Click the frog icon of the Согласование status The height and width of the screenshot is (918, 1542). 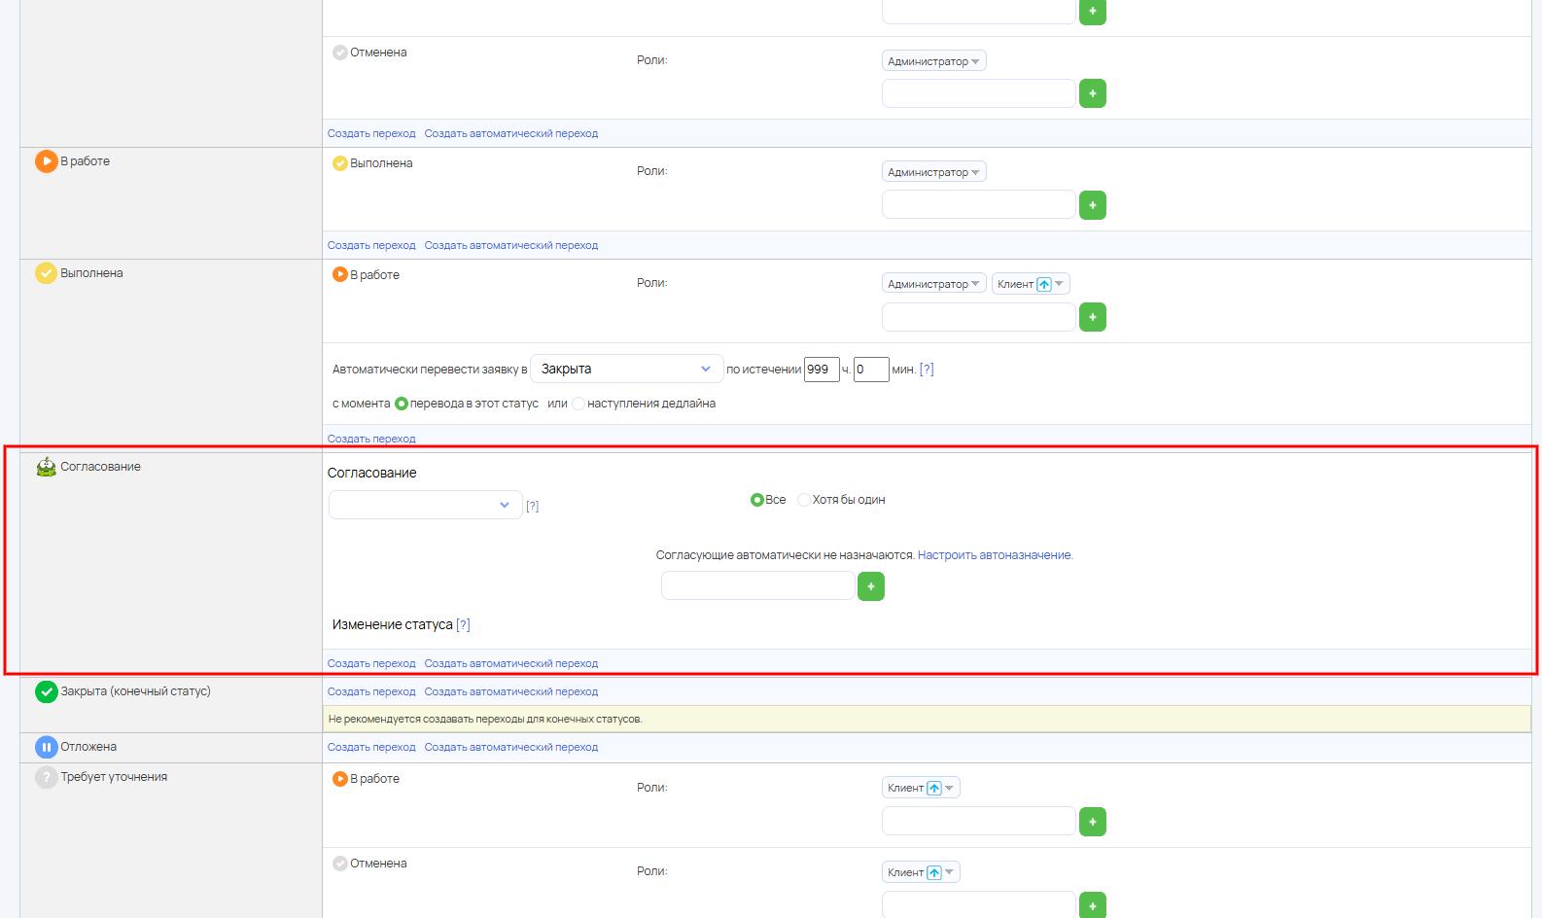click(x=46, y=467)
